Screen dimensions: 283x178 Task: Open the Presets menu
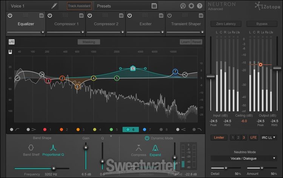tap(126, 6)
